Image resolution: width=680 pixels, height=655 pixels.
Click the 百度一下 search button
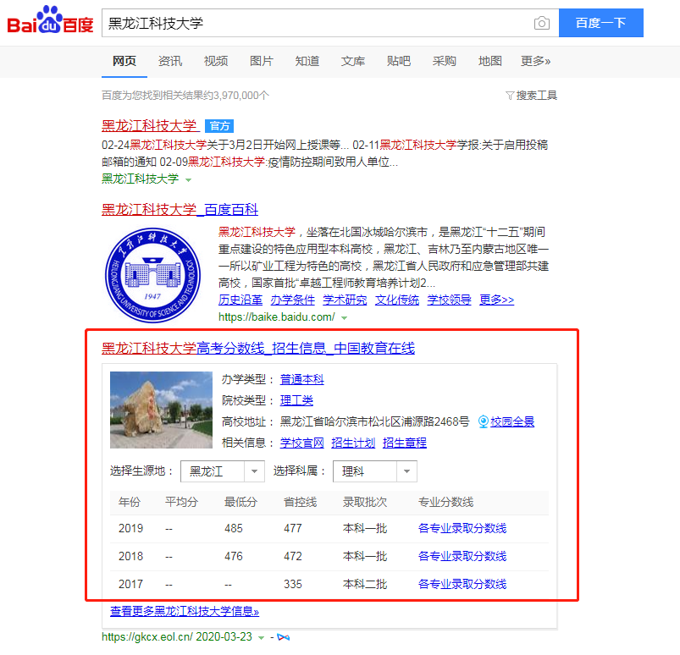pyautogui.click(x=600, y=23)
